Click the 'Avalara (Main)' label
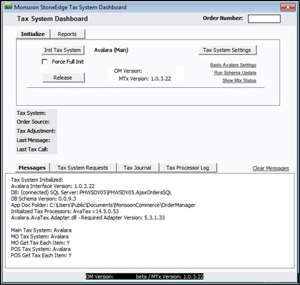The image size is (300, 285). point(111,50)
